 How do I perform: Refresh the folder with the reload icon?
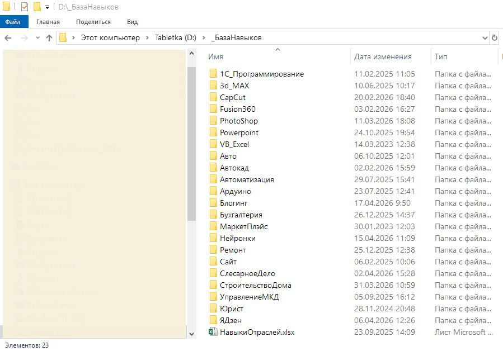495,38
